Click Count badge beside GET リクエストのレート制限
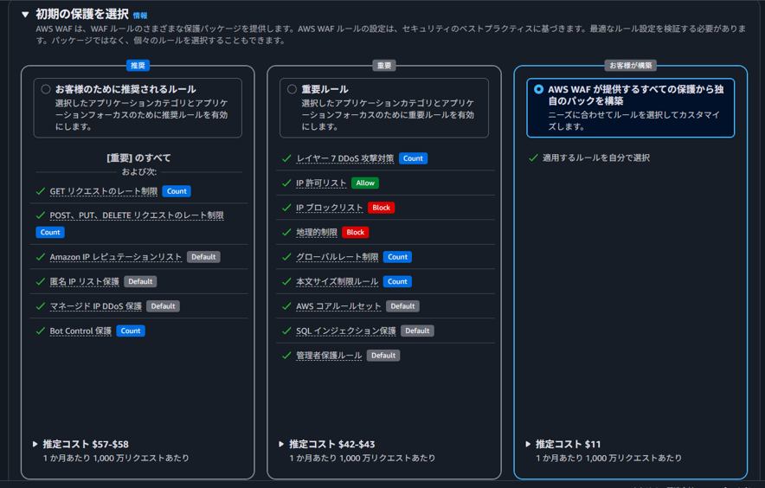Screen dimensions: 765x488 click(177, 191)
